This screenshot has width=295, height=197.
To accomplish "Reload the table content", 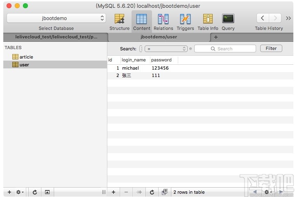I will pos(152,192).
